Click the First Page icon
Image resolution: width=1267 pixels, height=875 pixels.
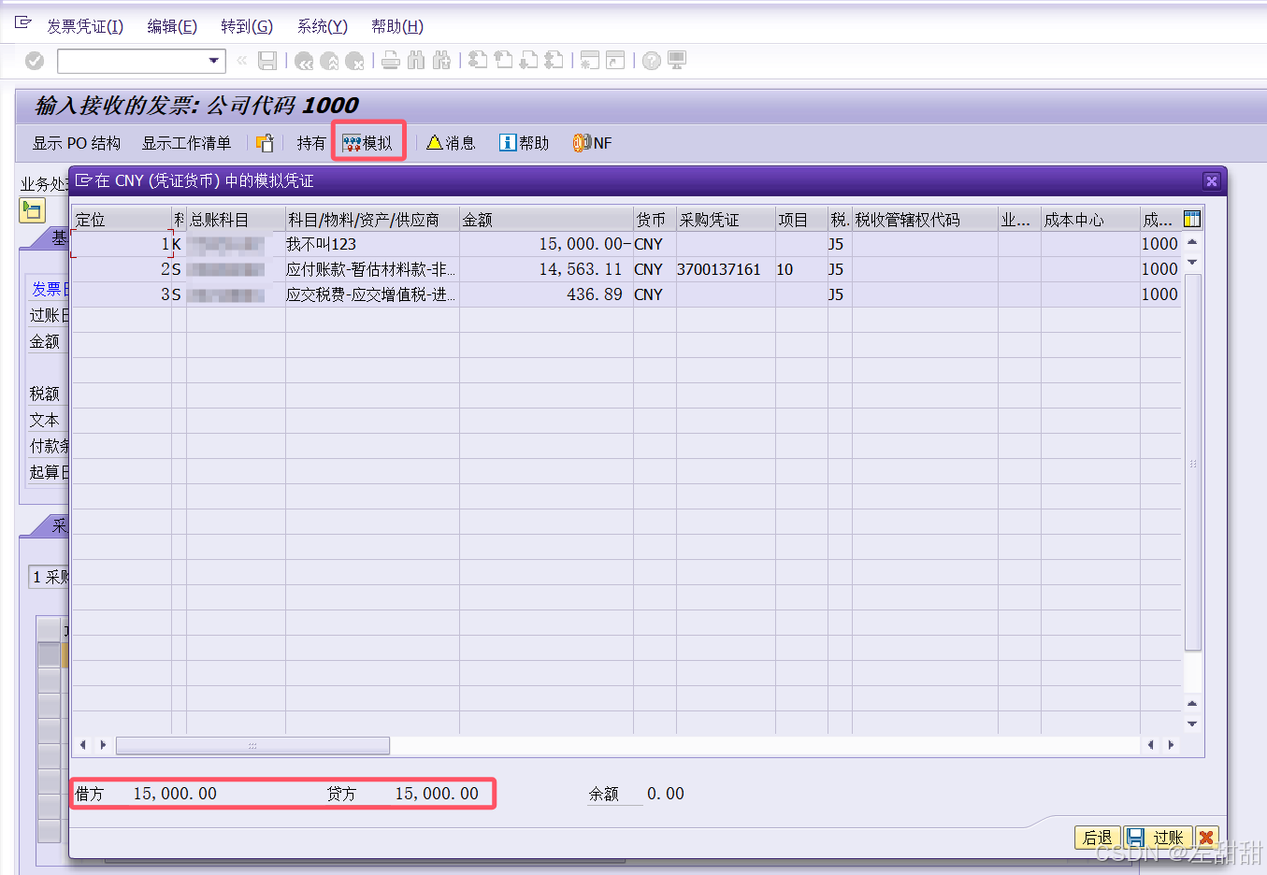tap(478, 61)
